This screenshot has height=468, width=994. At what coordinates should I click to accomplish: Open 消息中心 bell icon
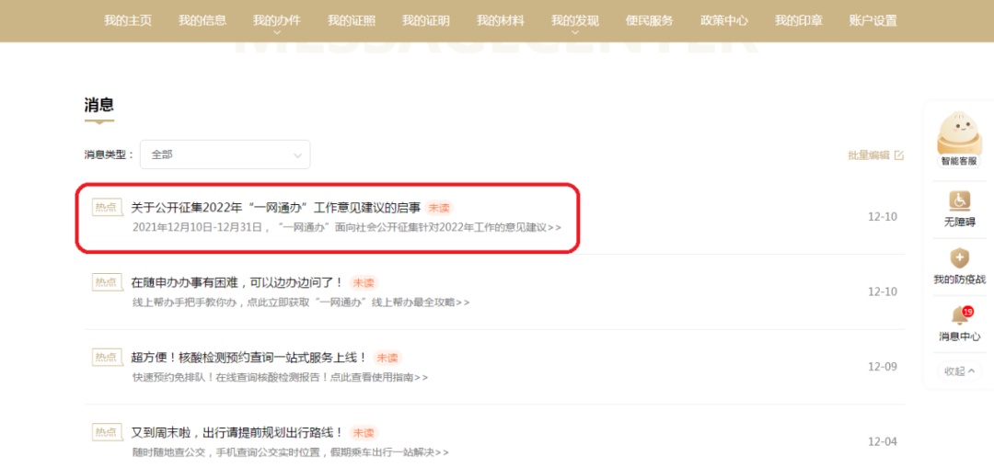[x=959, y=316]
